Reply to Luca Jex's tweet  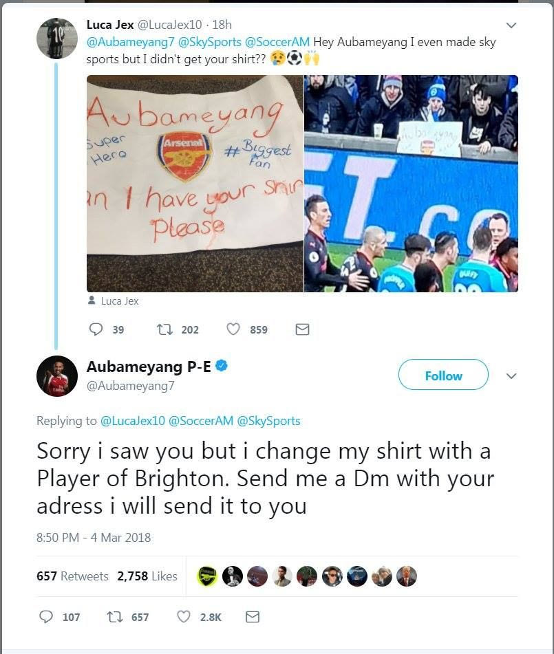(96, 329)
